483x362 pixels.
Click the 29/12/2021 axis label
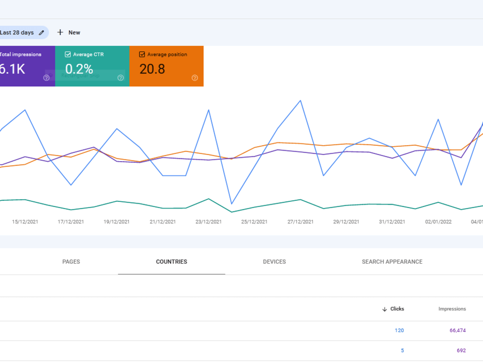(346, 222)
